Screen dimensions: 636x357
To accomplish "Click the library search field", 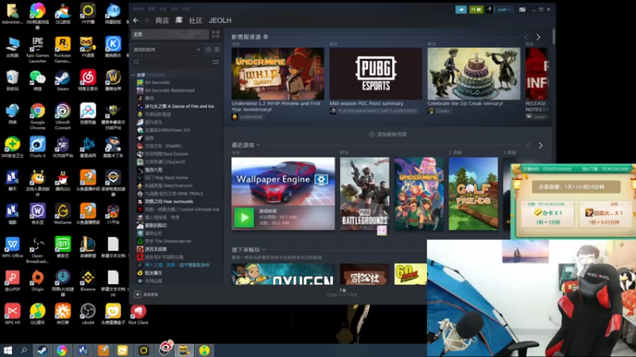I will 172,62.
